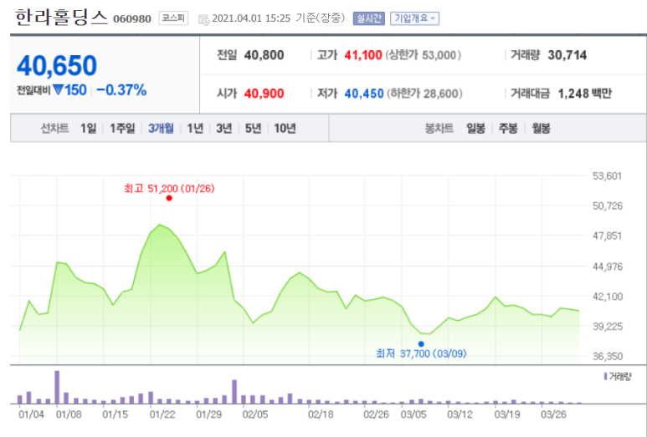This screenshot has height=437, width=647.
Task: Select the 10년 line chart tab
Action: [x=285, y=128]
